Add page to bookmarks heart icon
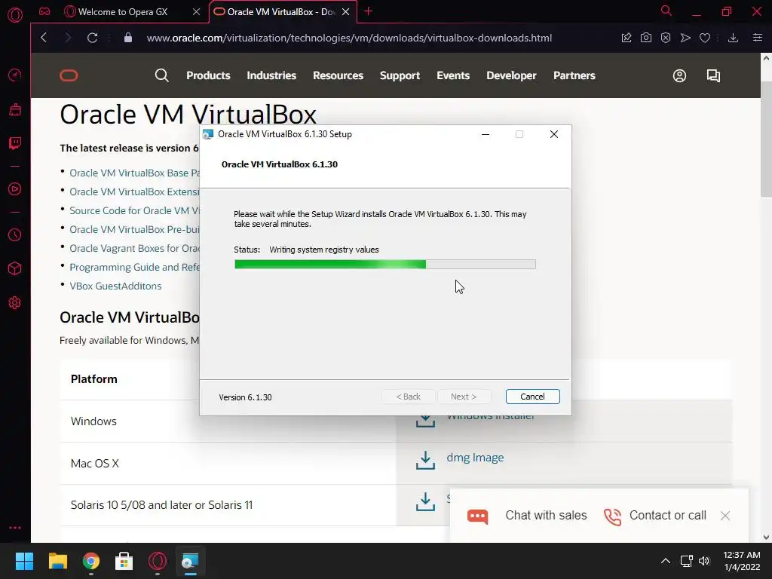The height and width of the screenshot is (579, 772). tap(705, 38)
